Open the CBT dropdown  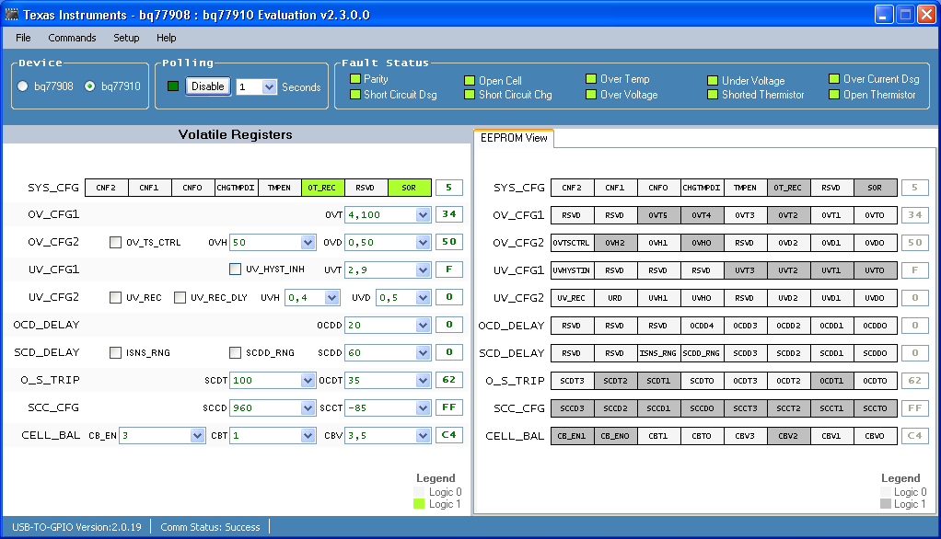(308, 435)
